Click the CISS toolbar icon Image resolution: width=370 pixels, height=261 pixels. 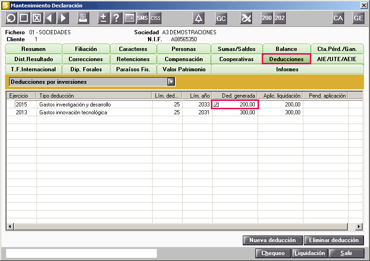point(155,18)
